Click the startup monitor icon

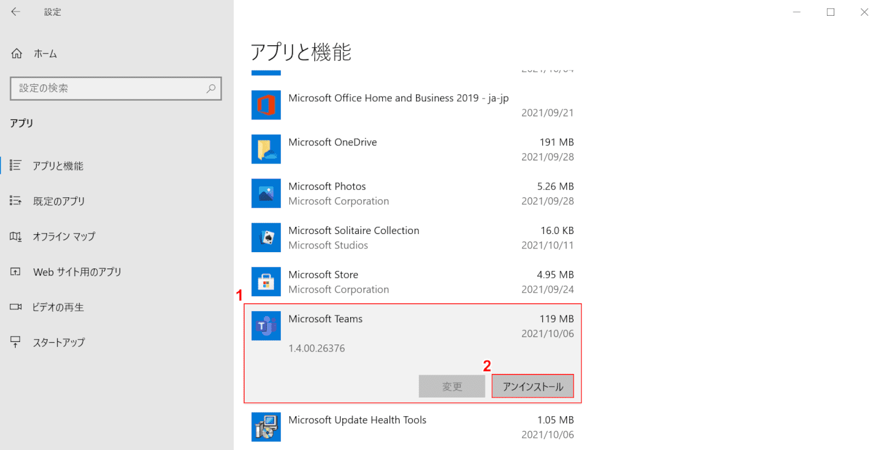[x=16, y=342]
